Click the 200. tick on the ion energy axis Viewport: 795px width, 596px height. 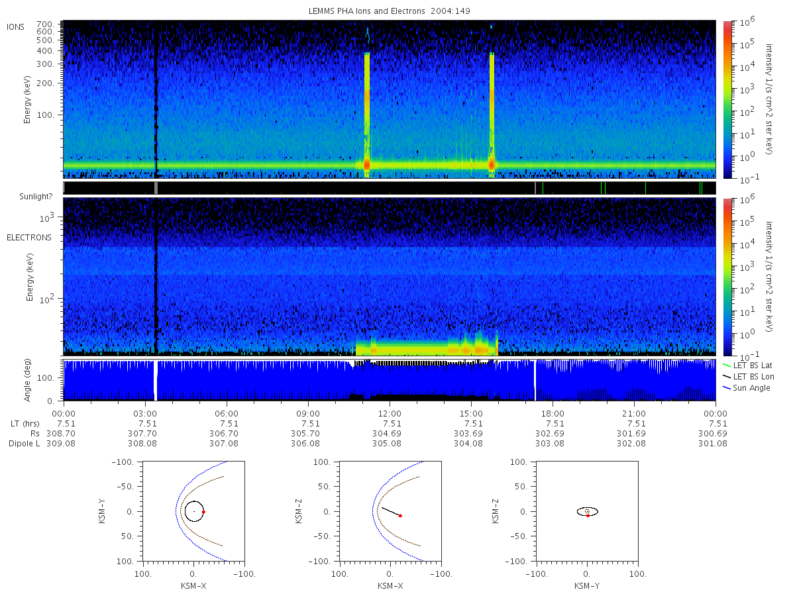(x=45, y=83)
